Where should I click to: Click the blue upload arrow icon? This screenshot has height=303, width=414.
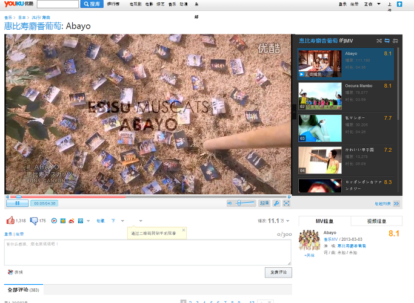(399, 4)
